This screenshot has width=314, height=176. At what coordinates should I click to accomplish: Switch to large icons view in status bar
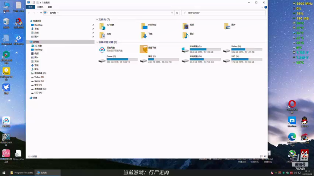tap(265, 156)
